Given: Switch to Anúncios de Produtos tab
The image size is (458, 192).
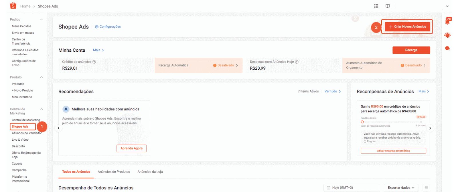Looking at the screenshot, I should [114, 172].
